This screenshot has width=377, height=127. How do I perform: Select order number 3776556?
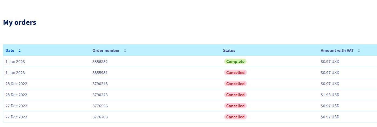[x=100, y=106]
